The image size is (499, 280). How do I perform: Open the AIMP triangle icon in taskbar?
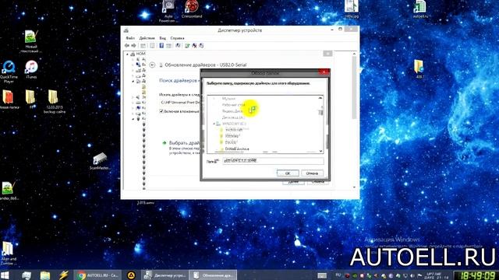point(131,275)
